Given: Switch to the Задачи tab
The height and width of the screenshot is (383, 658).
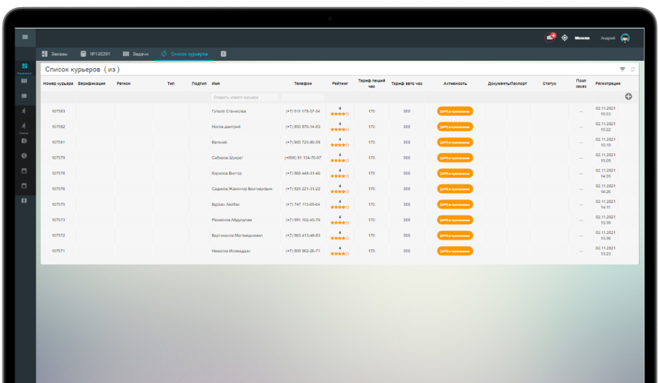Looking at the screenshot, I should point(135,54).
